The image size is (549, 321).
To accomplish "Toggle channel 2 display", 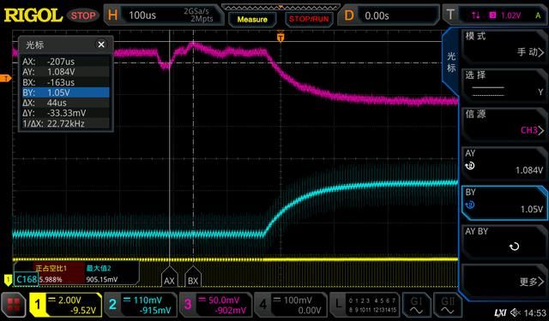I will [x=141, y=305].
